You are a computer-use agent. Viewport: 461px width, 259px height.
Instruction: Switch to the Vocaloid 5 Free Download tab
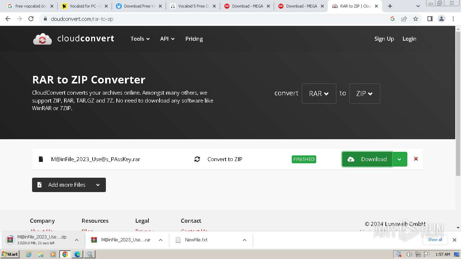(x=193, y=6)
